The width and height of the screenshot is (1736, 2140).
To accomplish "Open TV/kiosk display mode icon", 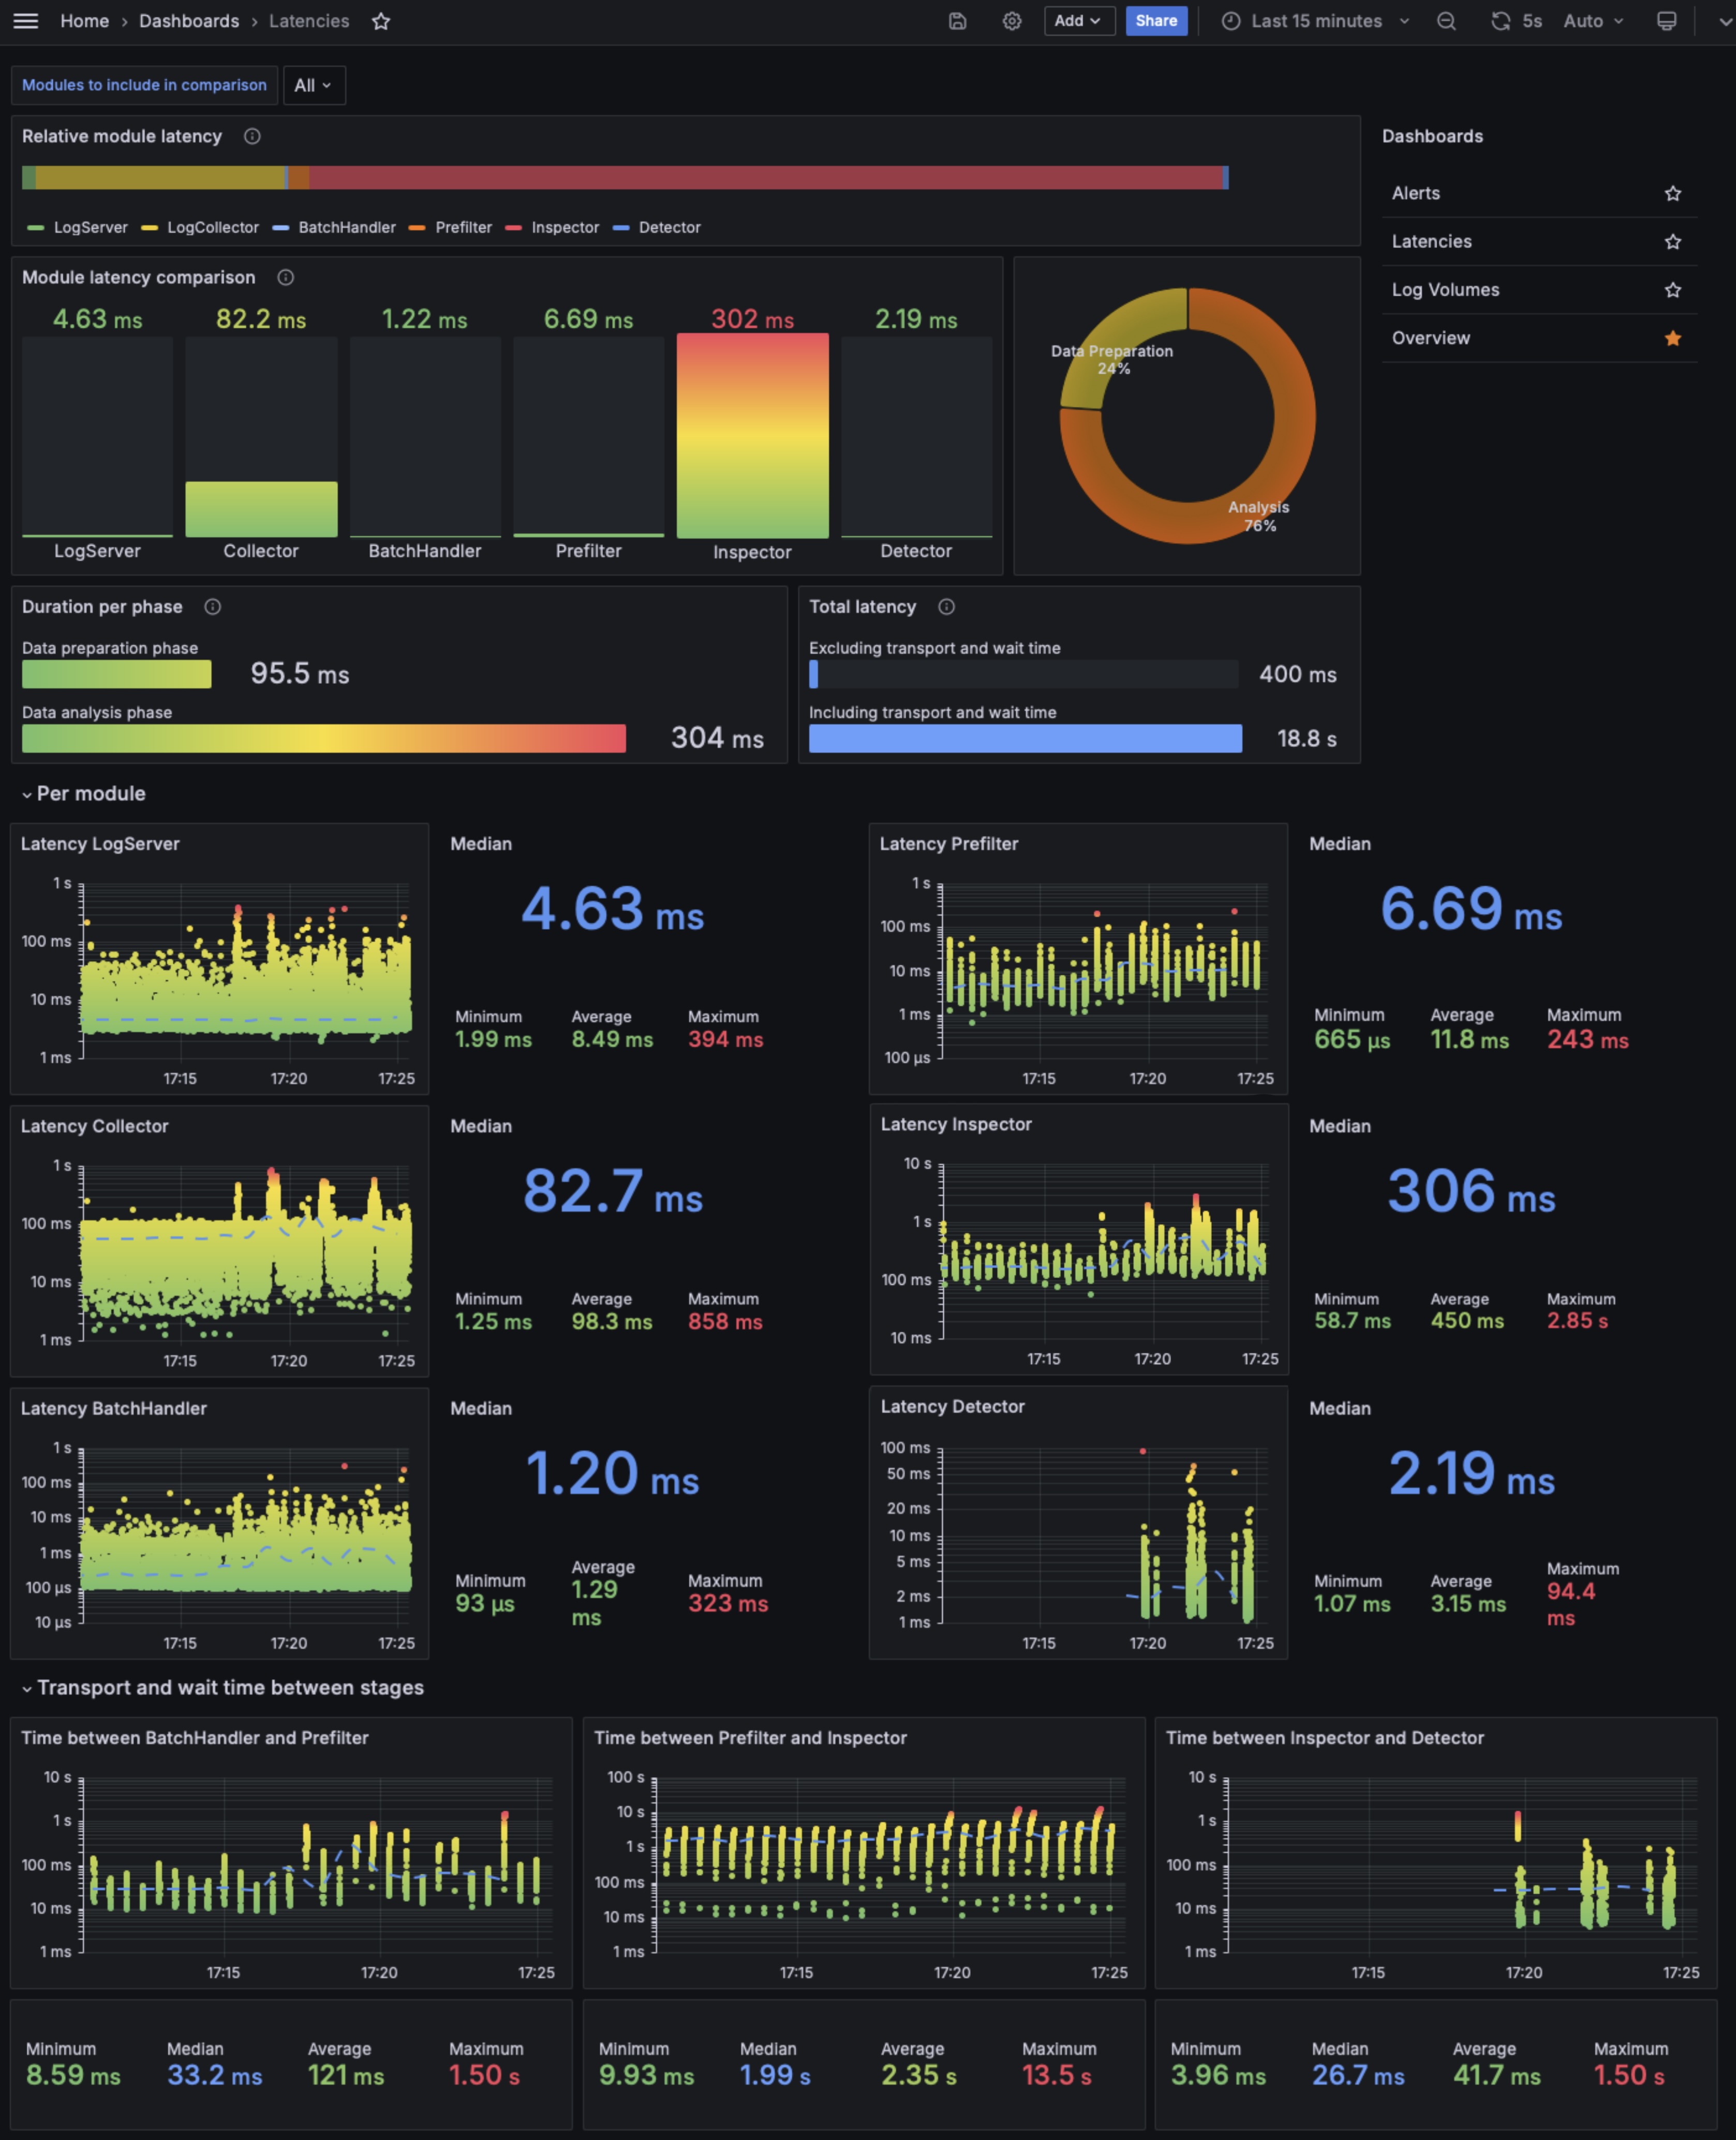I will pos(1666,21).
